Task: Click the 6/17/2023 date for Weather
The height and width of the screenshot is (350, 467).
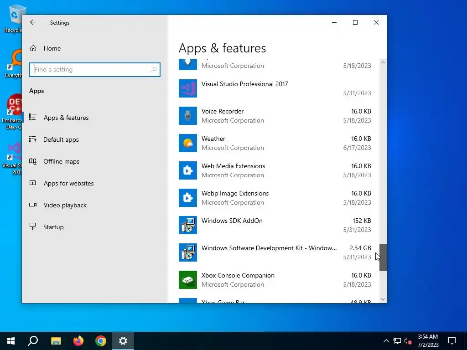Action: pos(357,148)
